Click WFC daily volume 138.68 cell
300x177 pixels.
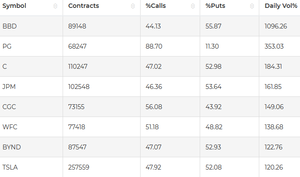[274, 127]
